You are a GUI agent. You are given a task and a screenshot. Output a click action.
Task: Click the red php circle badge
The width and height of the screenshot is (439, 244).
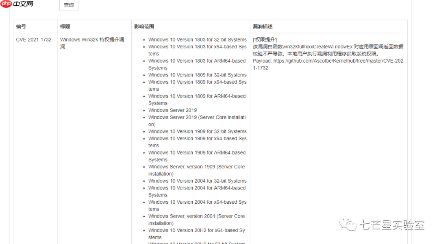pos(6,4)
